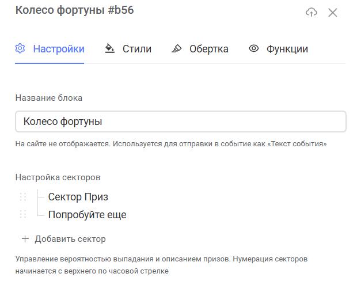Viewport: 357px width, 281px height.
Task: Focus the Название блока input field
Action: (181, 121)
